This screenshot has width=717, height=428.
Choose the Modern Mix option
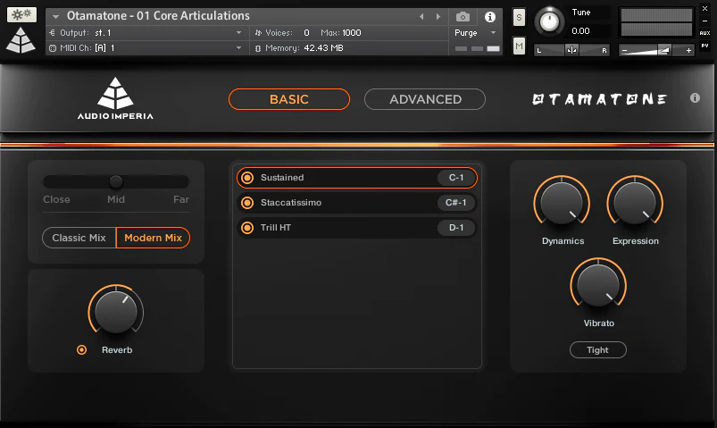pos(154,238)
